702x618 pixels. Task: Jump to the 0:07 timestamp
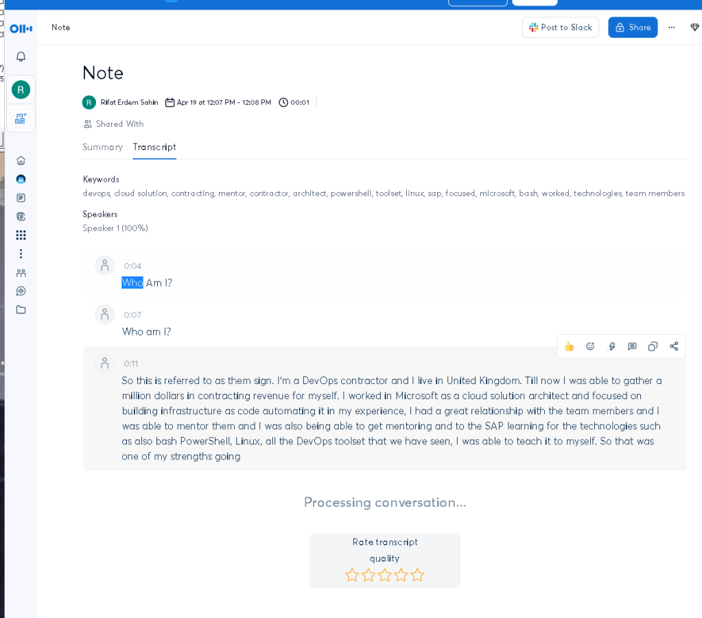132,315
